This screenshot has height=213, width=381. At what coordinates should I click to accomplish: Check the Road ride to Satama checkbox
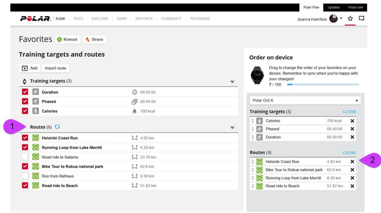[25, 157]
